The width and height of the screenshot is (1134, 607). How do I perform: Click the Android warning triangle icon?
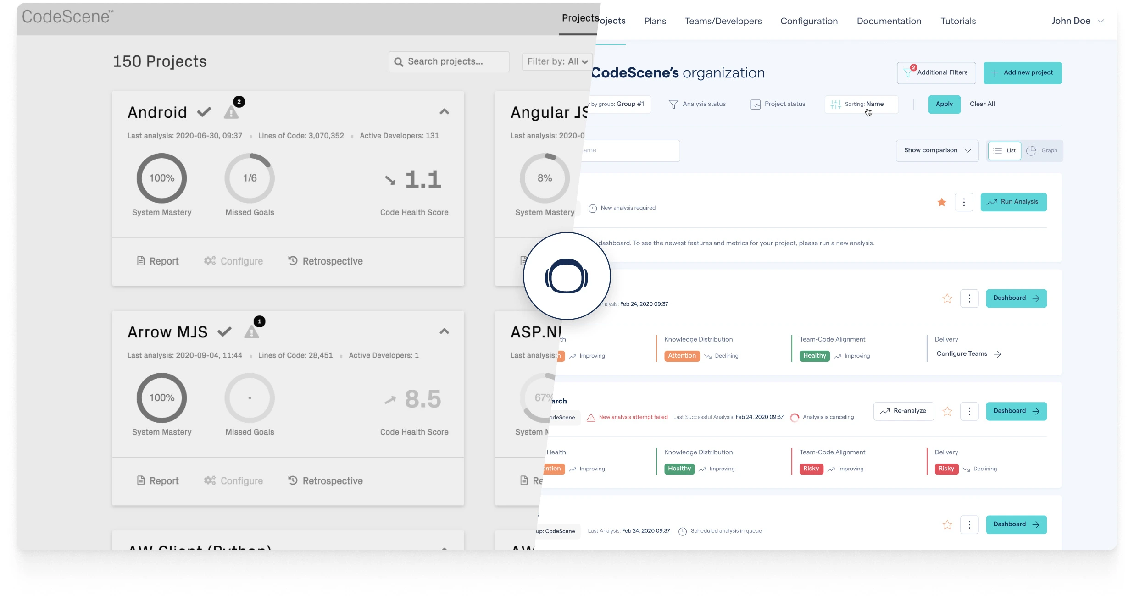click(231, 112)
